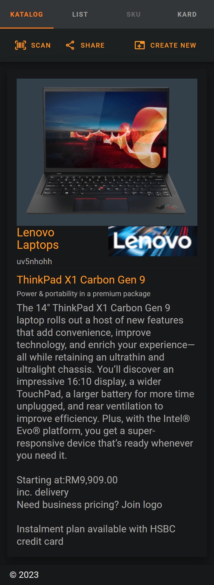The height and width of the screenshot is (585, 214).
Task: Open the KATALOG tab
Action: pyautogui.click(x=27, y=14)
